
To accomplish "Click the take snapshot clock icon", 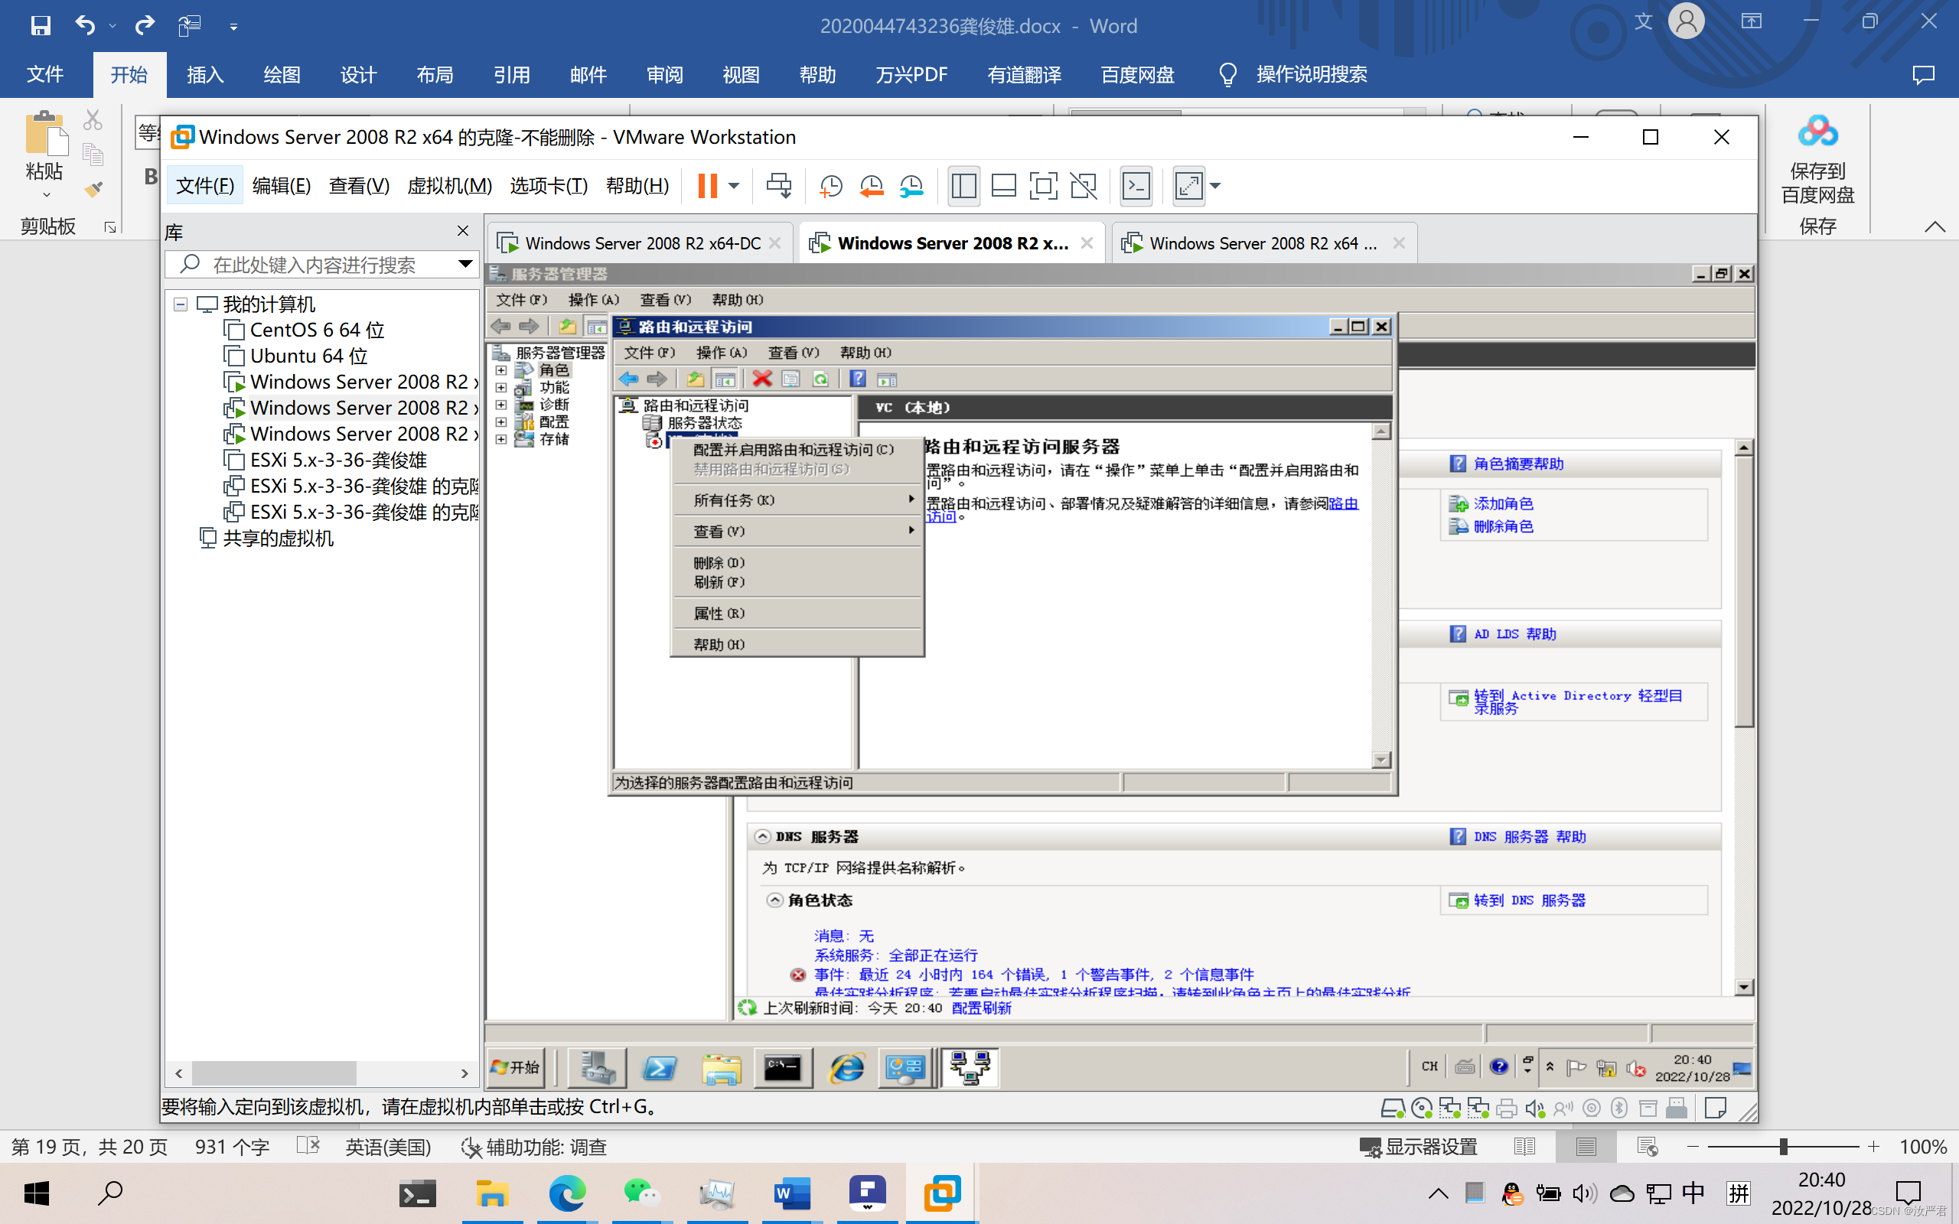I will click(830, 185).
